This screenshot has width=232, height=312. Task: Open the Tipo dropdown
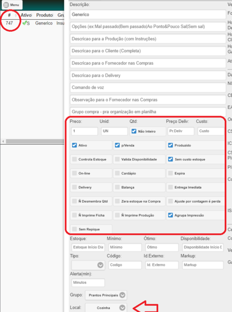coord(88,265)
